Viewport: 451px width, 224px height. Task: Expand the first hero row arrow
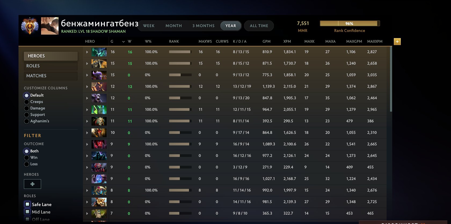pos(87,52)
